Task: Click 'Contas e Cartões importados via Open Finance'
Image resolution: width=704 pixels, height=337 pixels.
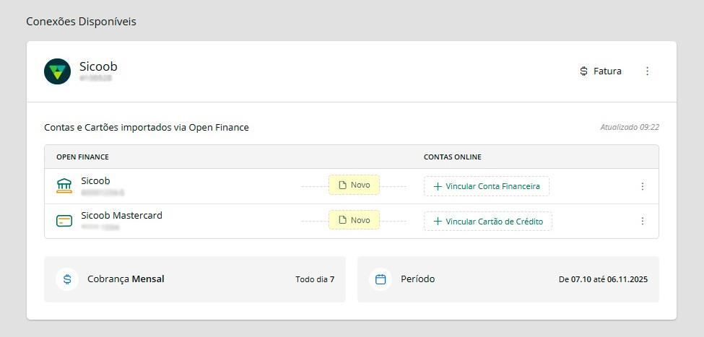Action: [x=147, y=128]
